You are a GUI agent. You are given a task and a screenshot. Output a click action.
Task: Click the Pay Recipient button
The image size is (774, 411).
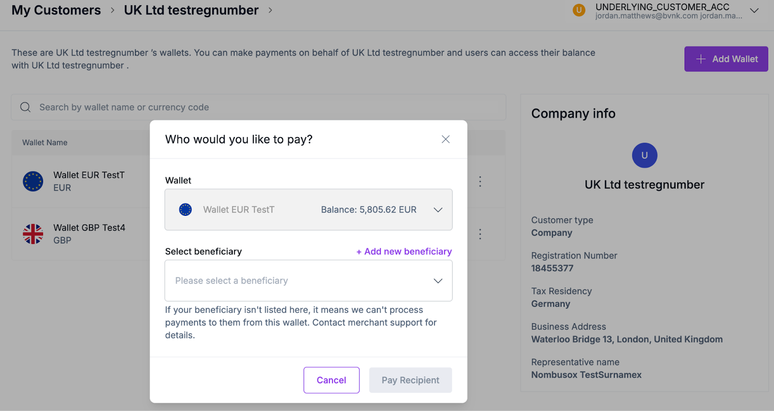point(410,380)
